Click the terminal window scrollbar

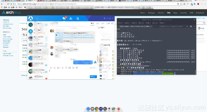195,50
